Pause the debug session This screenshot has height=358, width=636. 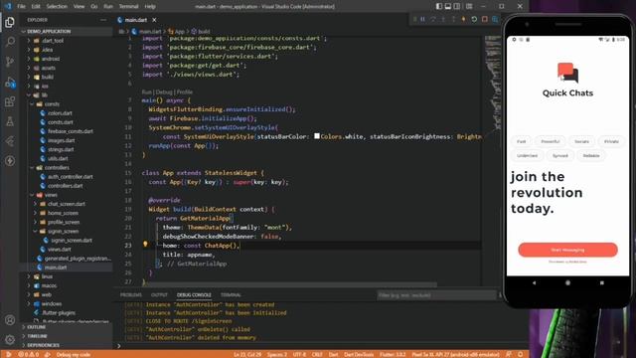coord(423,19)
